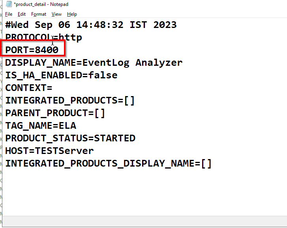
Task: Place cursor after CONTEXT= text
Action: point(53,88)
